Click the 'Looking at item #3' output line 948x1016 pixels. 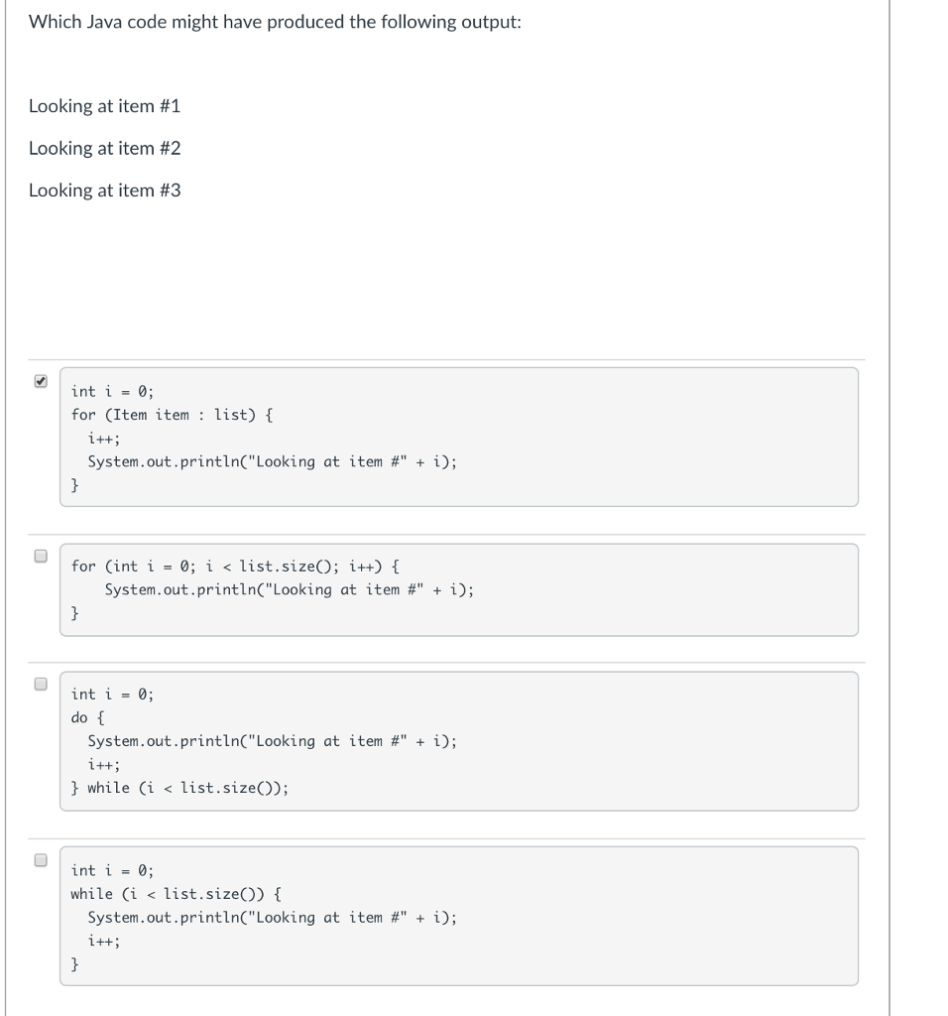(103, 190)
